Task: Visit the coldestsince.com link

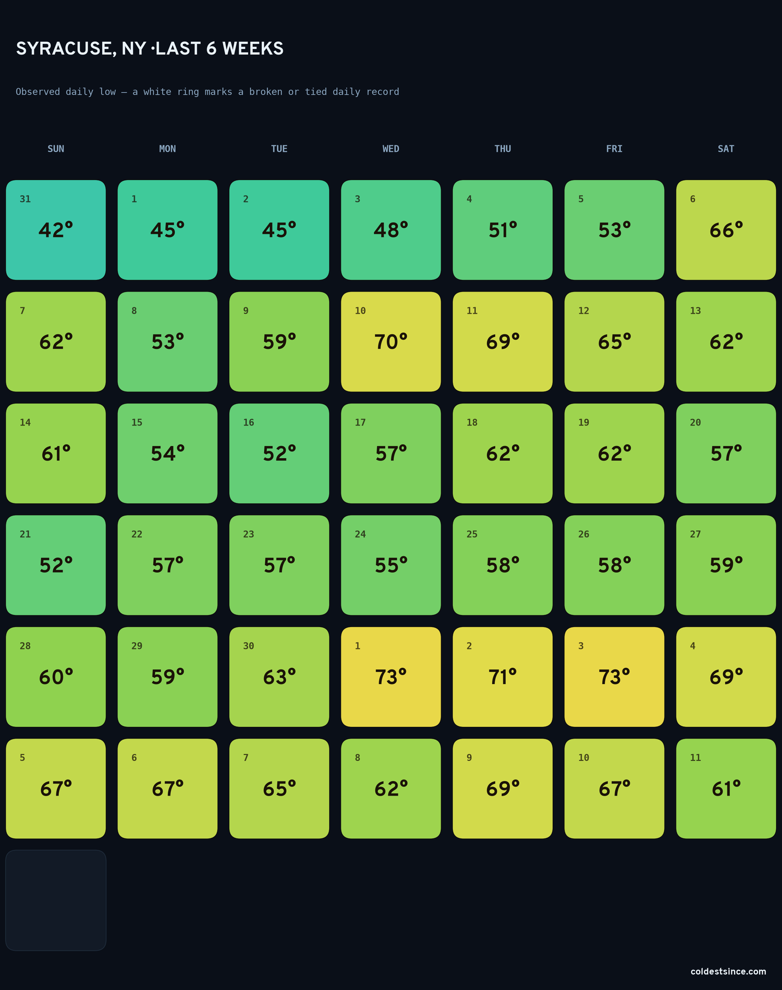Action: [x=728, y=971]
